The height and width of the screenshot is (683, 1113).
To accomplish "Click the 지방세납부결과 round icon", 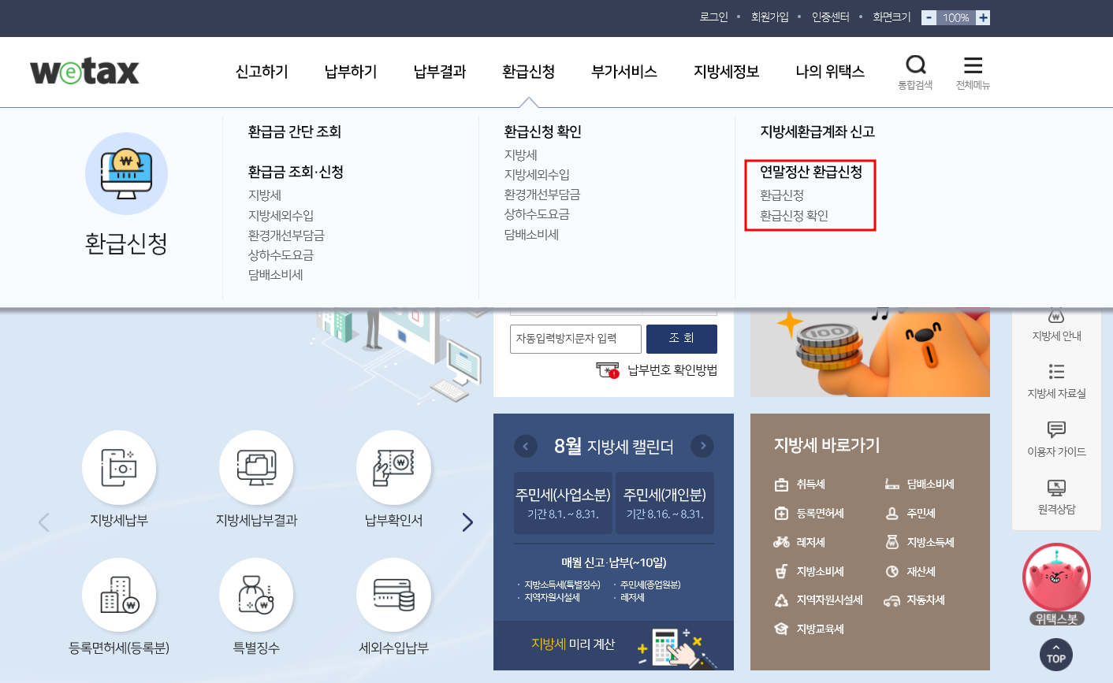I will [x=256, y=467].
